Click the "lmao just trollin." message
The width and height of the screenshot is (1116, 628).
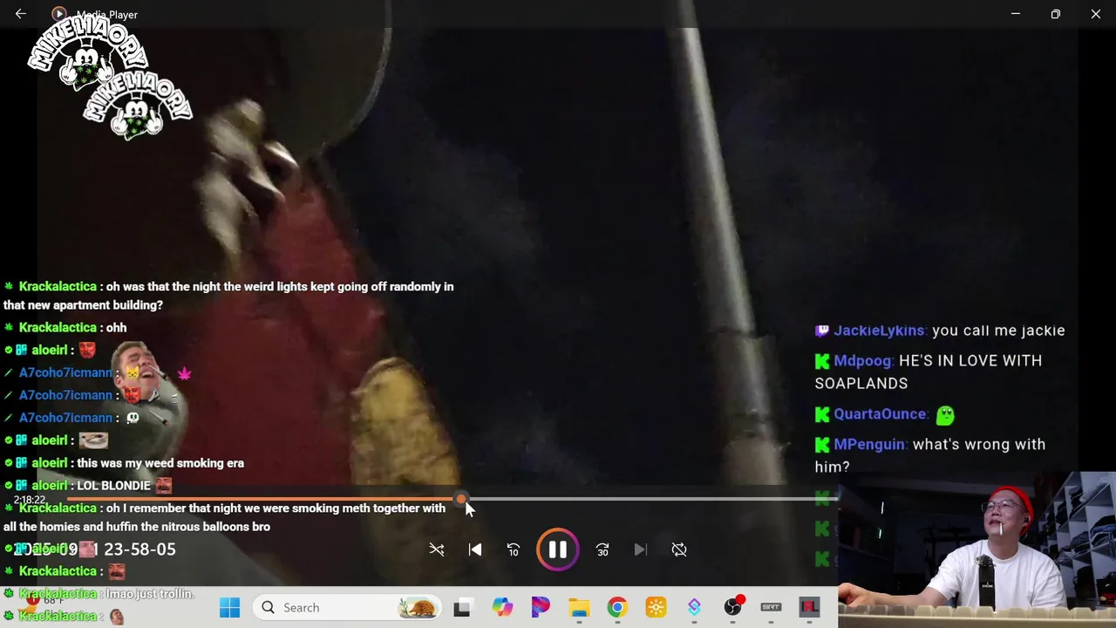150,594
